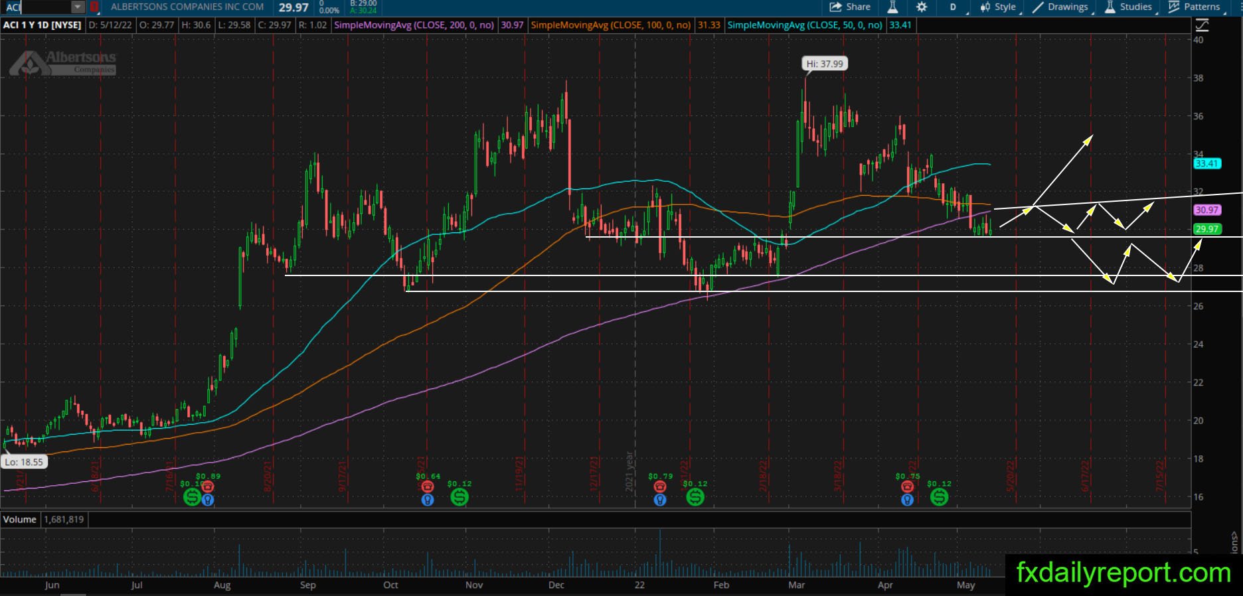Click the blue bulb icon under $0.64 earnings

tap(428, 500)
